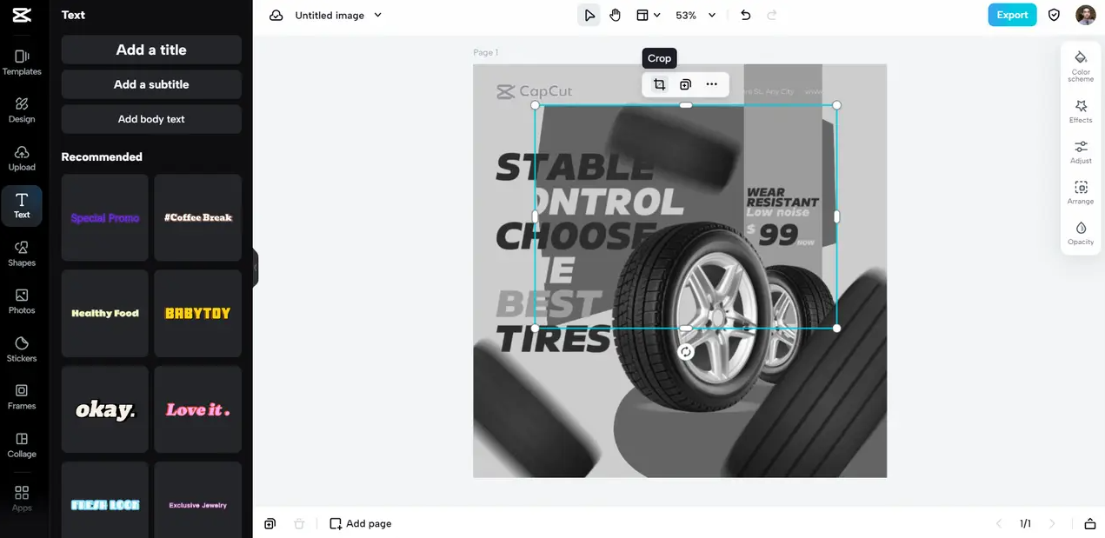Choose #Coffee Break text preset
The image size is (1105, 538).
coord(198,217)
